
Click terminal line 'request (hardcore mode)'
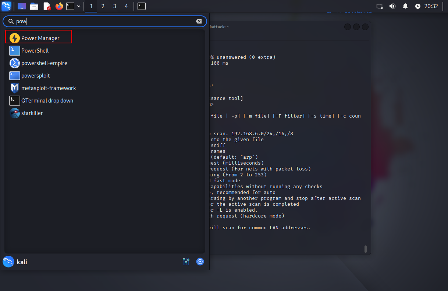[x=247, y=216]
